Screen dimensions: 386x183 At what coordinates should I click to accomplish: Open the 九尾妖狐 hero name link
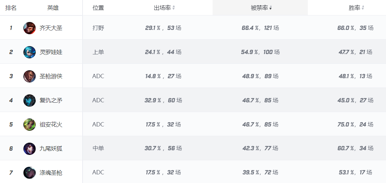coord(51,148)
